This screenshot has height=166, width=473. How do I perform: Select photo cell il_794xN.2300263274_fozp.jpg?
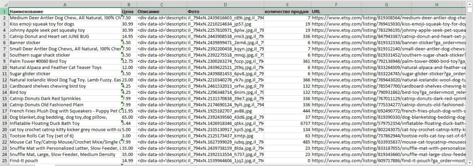tap(225, 61)
